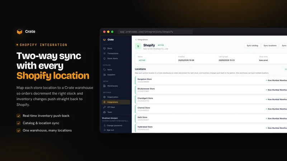Click the arrow icon in Chandigarh Store row

[266, 99]
